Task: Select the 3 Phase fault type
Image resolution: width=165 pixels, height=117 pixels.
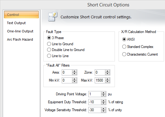Action: coord(55,38)
